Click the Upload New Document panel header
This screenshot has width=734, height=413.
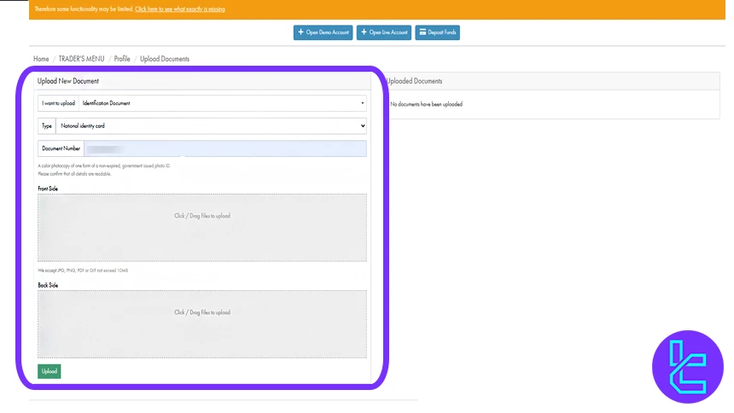coord(202,81)
